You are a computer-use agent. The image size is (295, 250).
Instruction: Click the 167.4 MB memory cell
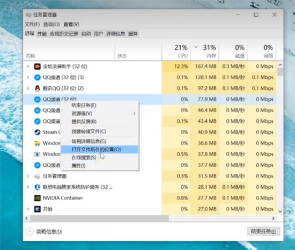(x=205, y=67)
